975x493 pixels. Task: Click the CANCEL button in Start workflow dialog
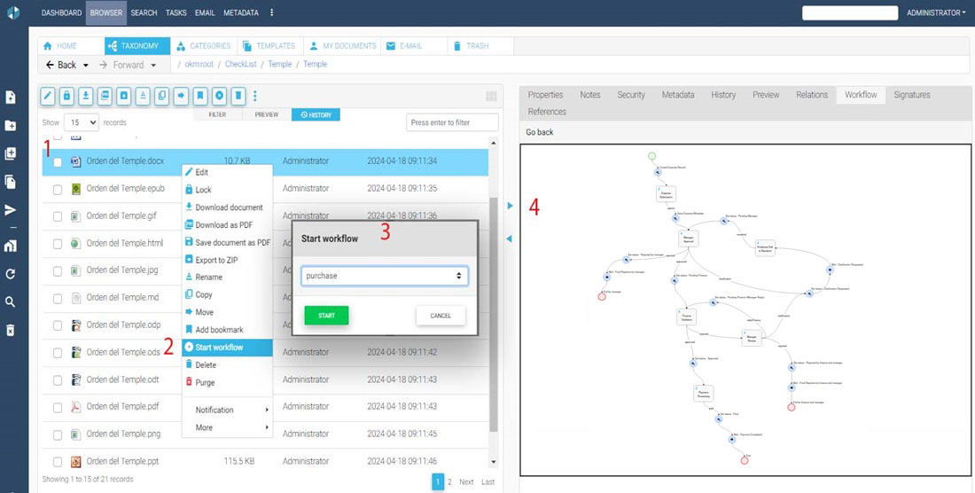point(441,316)
